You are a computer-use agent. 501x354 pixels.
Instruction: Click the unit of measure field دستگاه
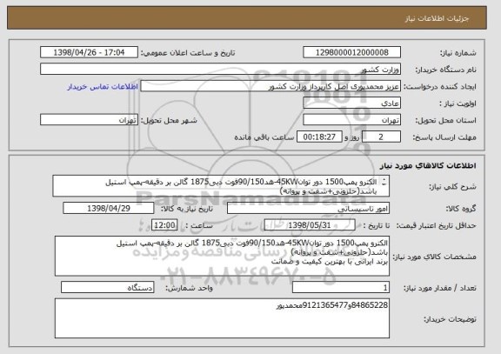point(107,288)
